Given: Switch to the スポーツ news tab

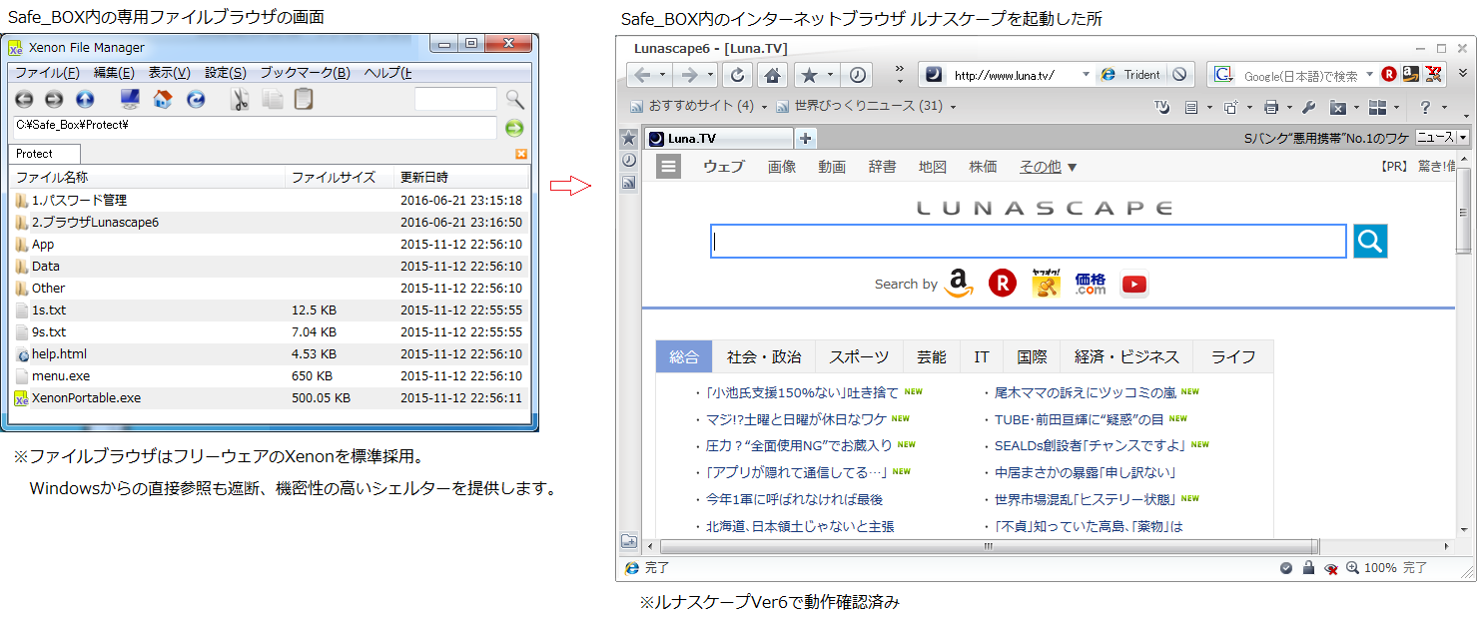Looking at the screenshot, I should click(859, 356).
